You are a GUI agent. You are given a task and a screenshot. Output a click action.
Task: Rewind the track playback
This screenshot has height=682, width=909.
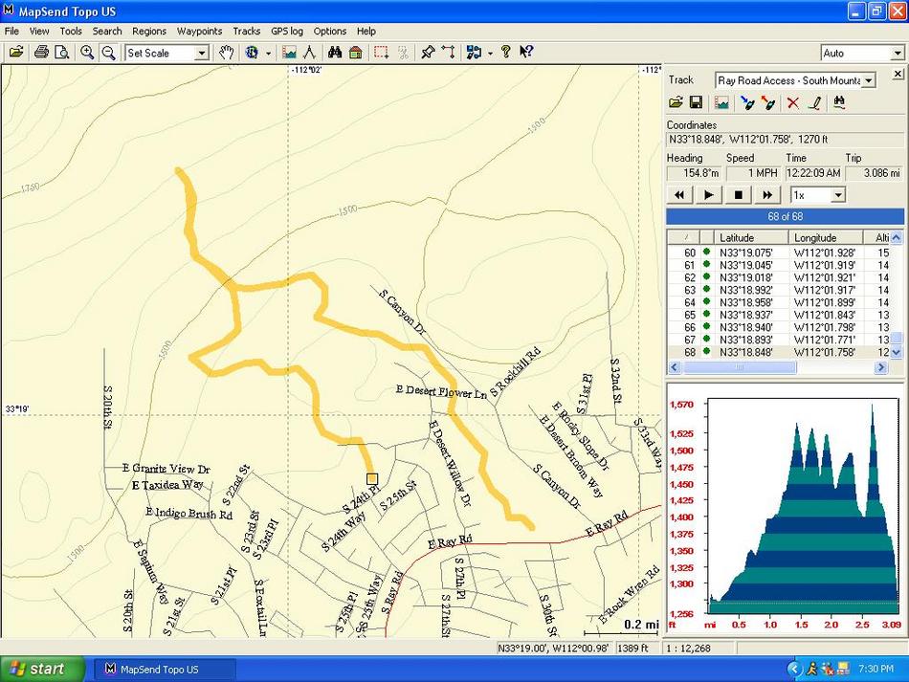click(x=679, y=195)
